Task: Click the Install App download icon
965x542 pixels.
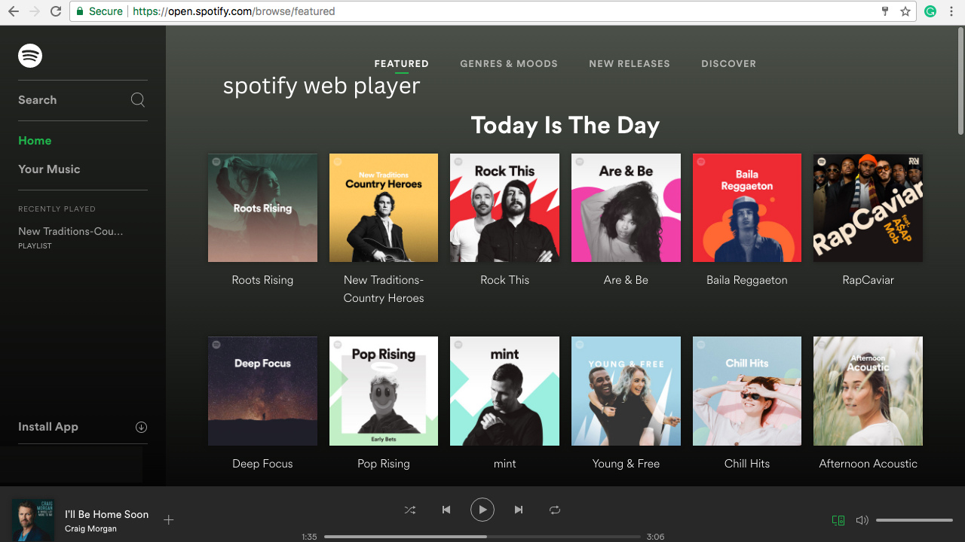Action: 141,427
